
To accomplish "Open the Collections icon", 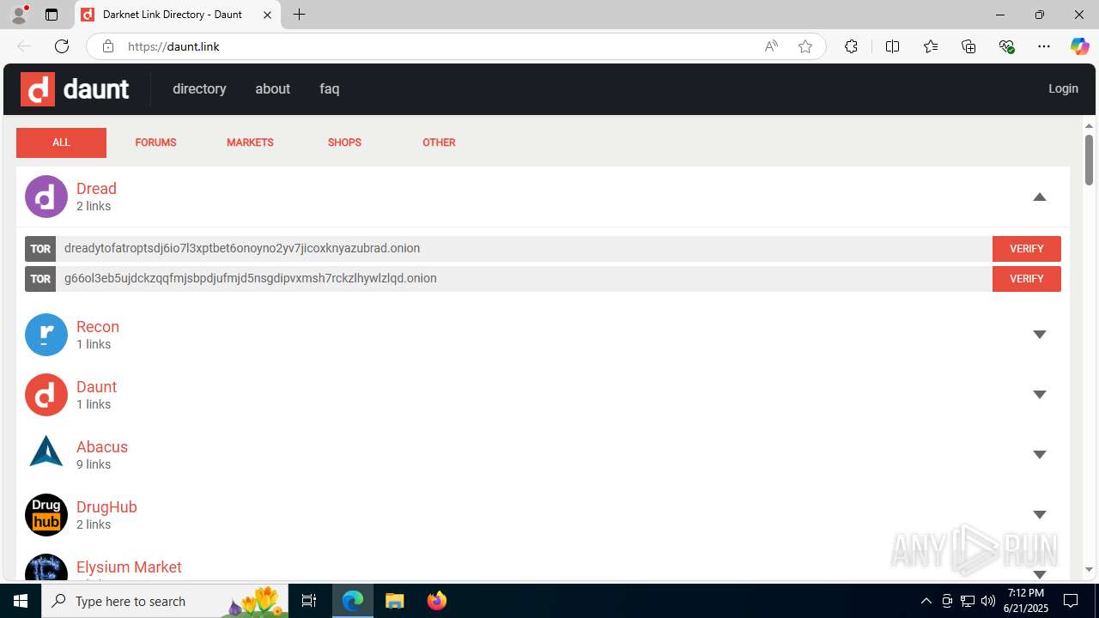I will [x=968, y=46].
